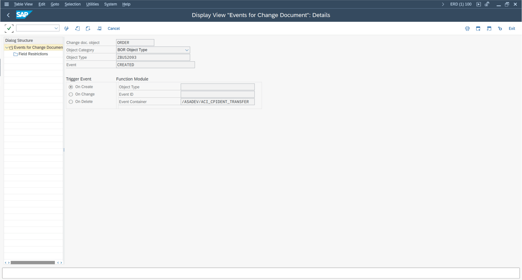This screenshot has width=522, height=280.
Task: Click the Change doc. object field ORDER
Action: coord(135,43)
